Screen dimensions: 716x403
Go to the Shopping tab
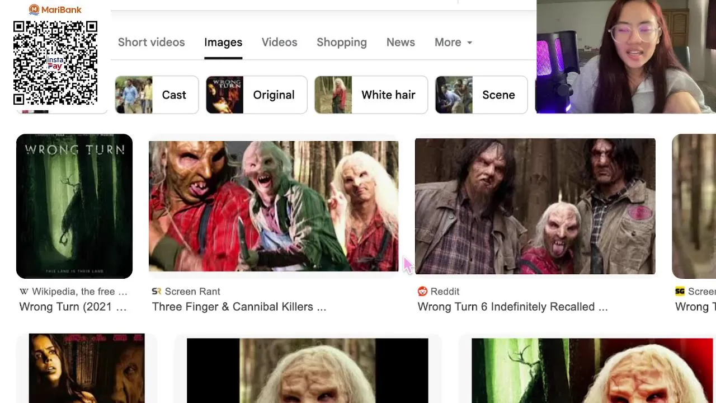(342, 43)
